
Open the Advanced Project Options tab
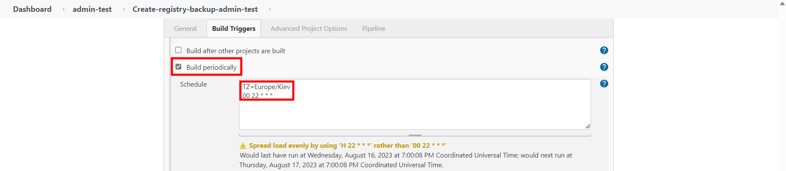click(x=309, y=29)
